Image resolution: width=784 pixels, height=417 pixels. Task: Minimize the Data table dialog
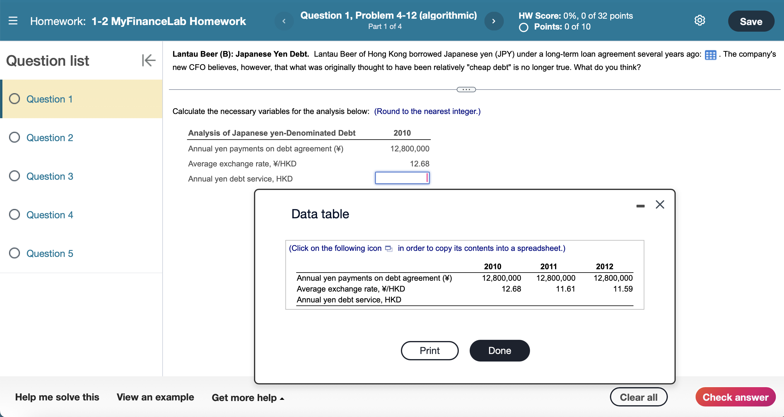(640, 206)
